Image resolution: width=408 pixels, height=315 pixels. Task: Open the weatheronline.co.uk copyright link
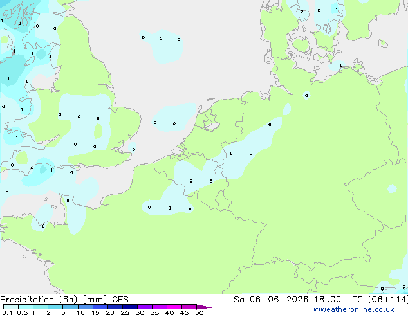(354, 309)
